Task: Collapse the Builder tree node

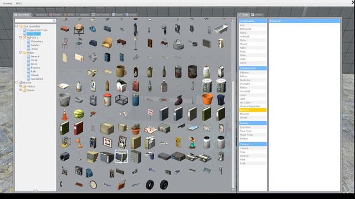Action: pyautogui.click(x=21, y=53)
